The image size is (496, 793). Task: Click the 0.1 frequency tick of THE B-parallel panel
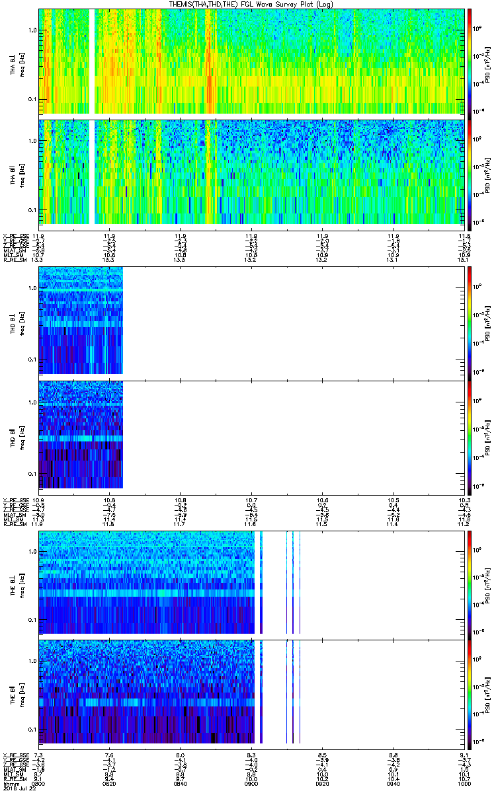pyautogui.click(x=32, y=729)
